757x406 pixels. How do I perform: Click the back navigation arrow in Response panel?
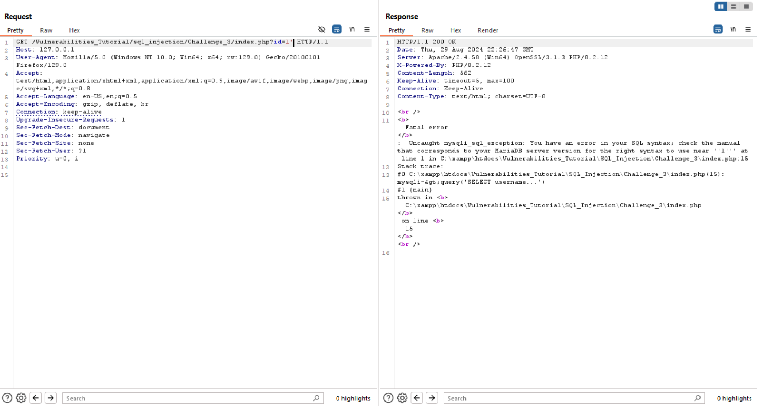[x=417, y=398]
